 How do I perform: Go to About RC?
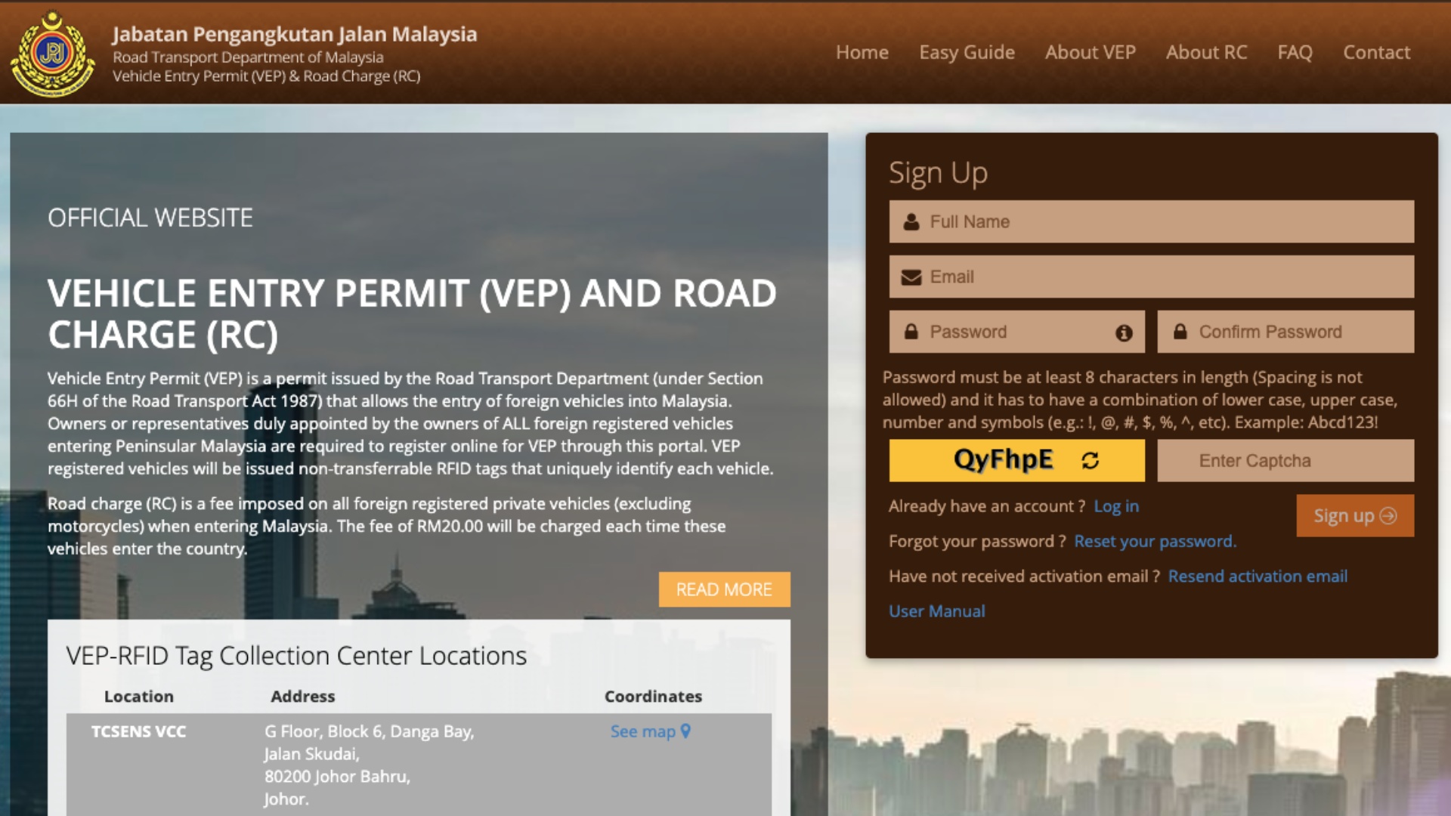pyautogui.click(x=1206, y=52)
